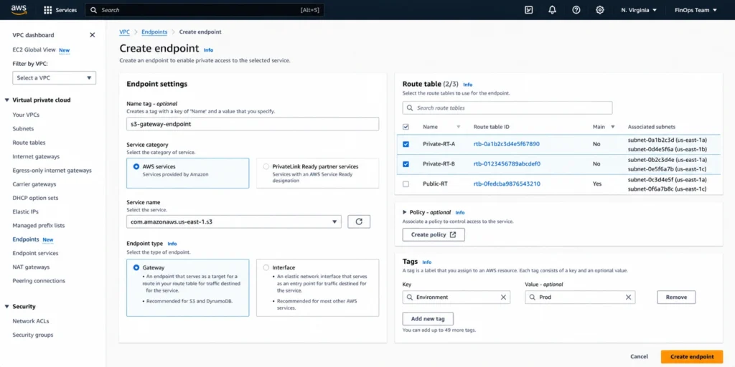This screenshot has height=367, width=735.
Task: Clear the Environment tag key
Action: click(x=503, y=297)
